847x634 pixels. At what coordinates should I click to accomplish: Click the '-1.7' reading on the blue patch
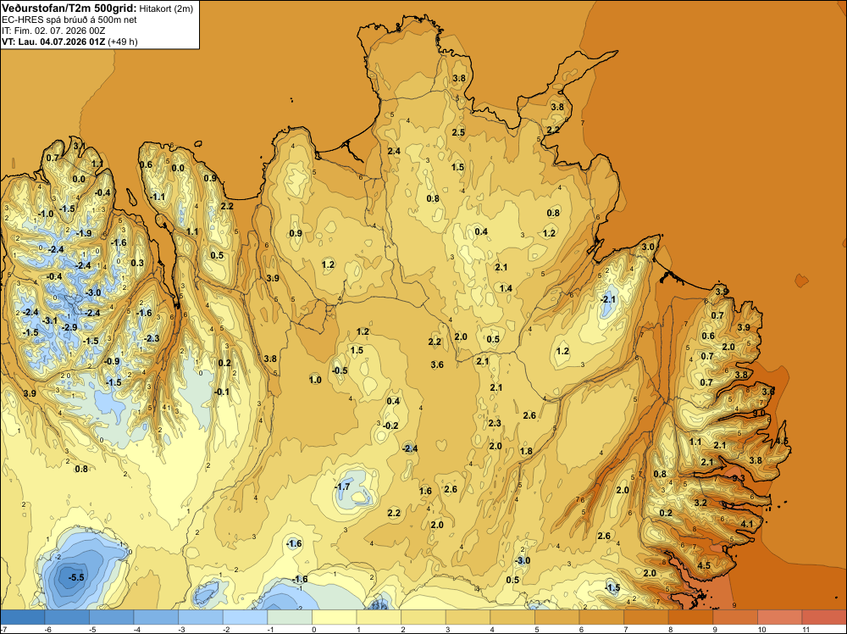click(342, 487)
